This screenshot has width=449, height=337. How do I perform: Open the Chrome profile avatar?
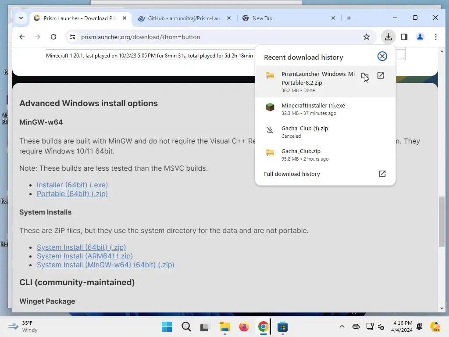point(420,37)
